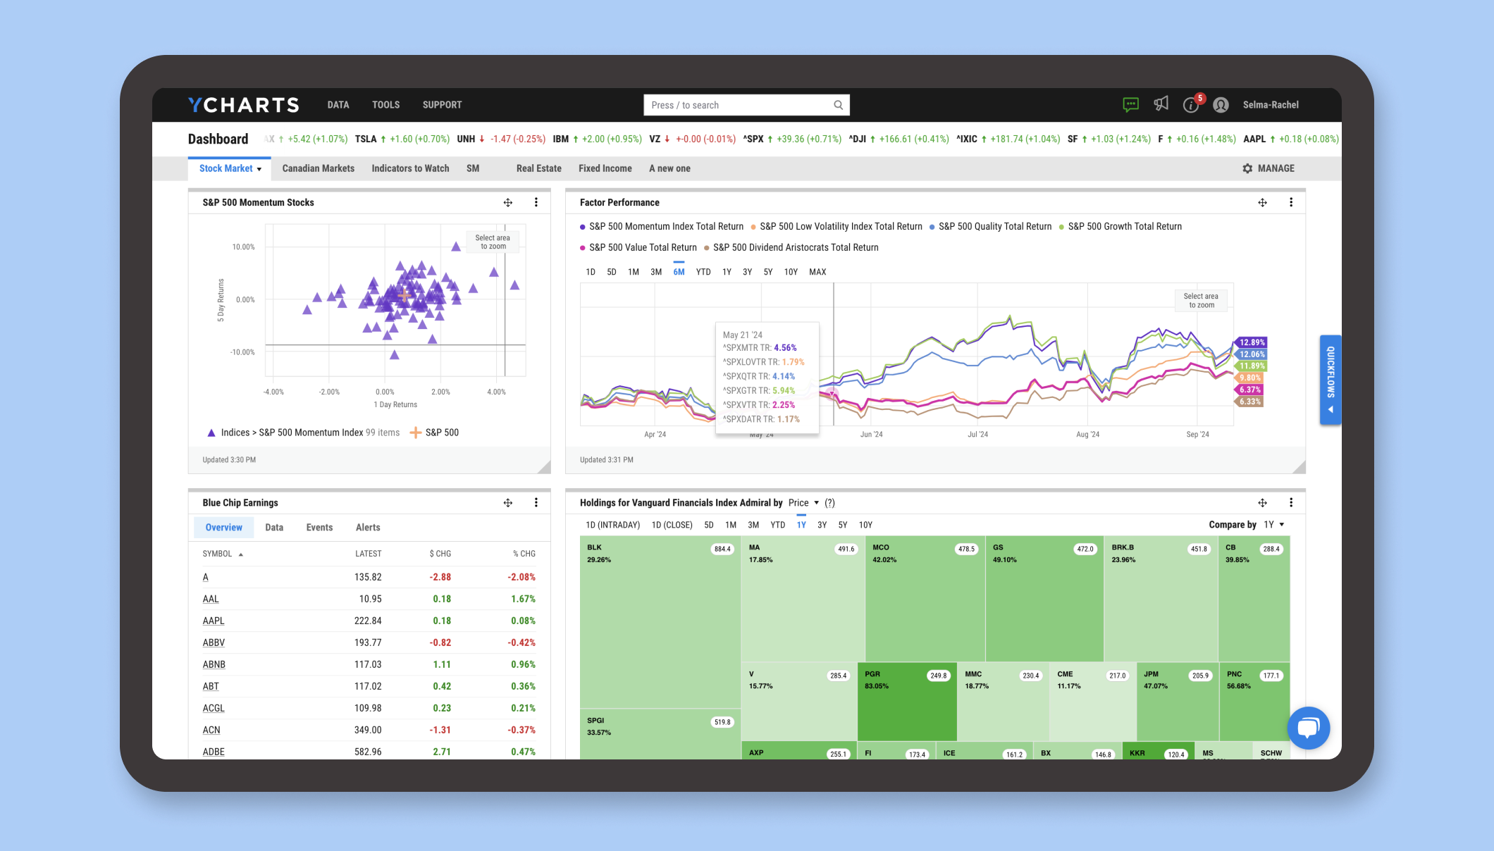Toggle S&P 500 Value Total Return series

click(x=642, y=248)
